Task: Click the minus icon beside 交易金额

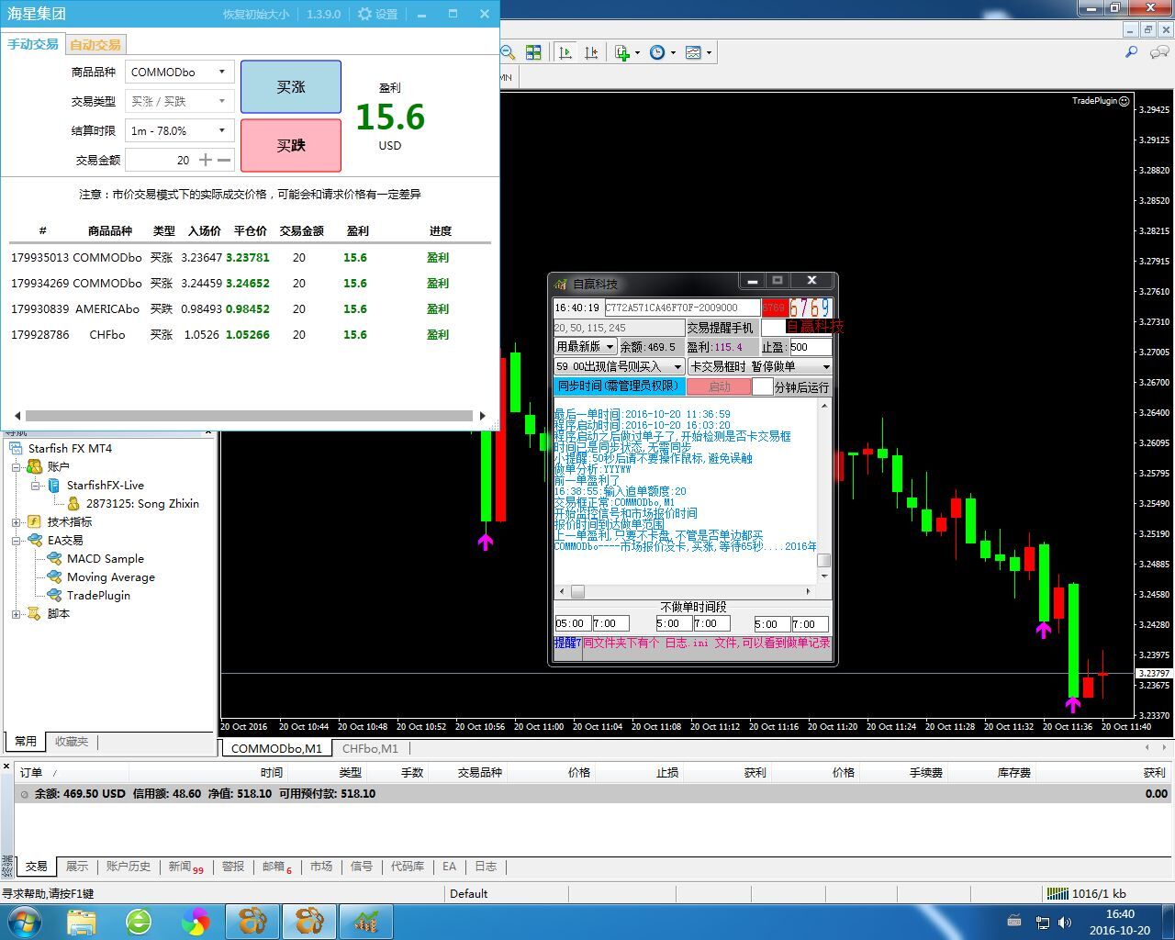Action: [224, 160]
